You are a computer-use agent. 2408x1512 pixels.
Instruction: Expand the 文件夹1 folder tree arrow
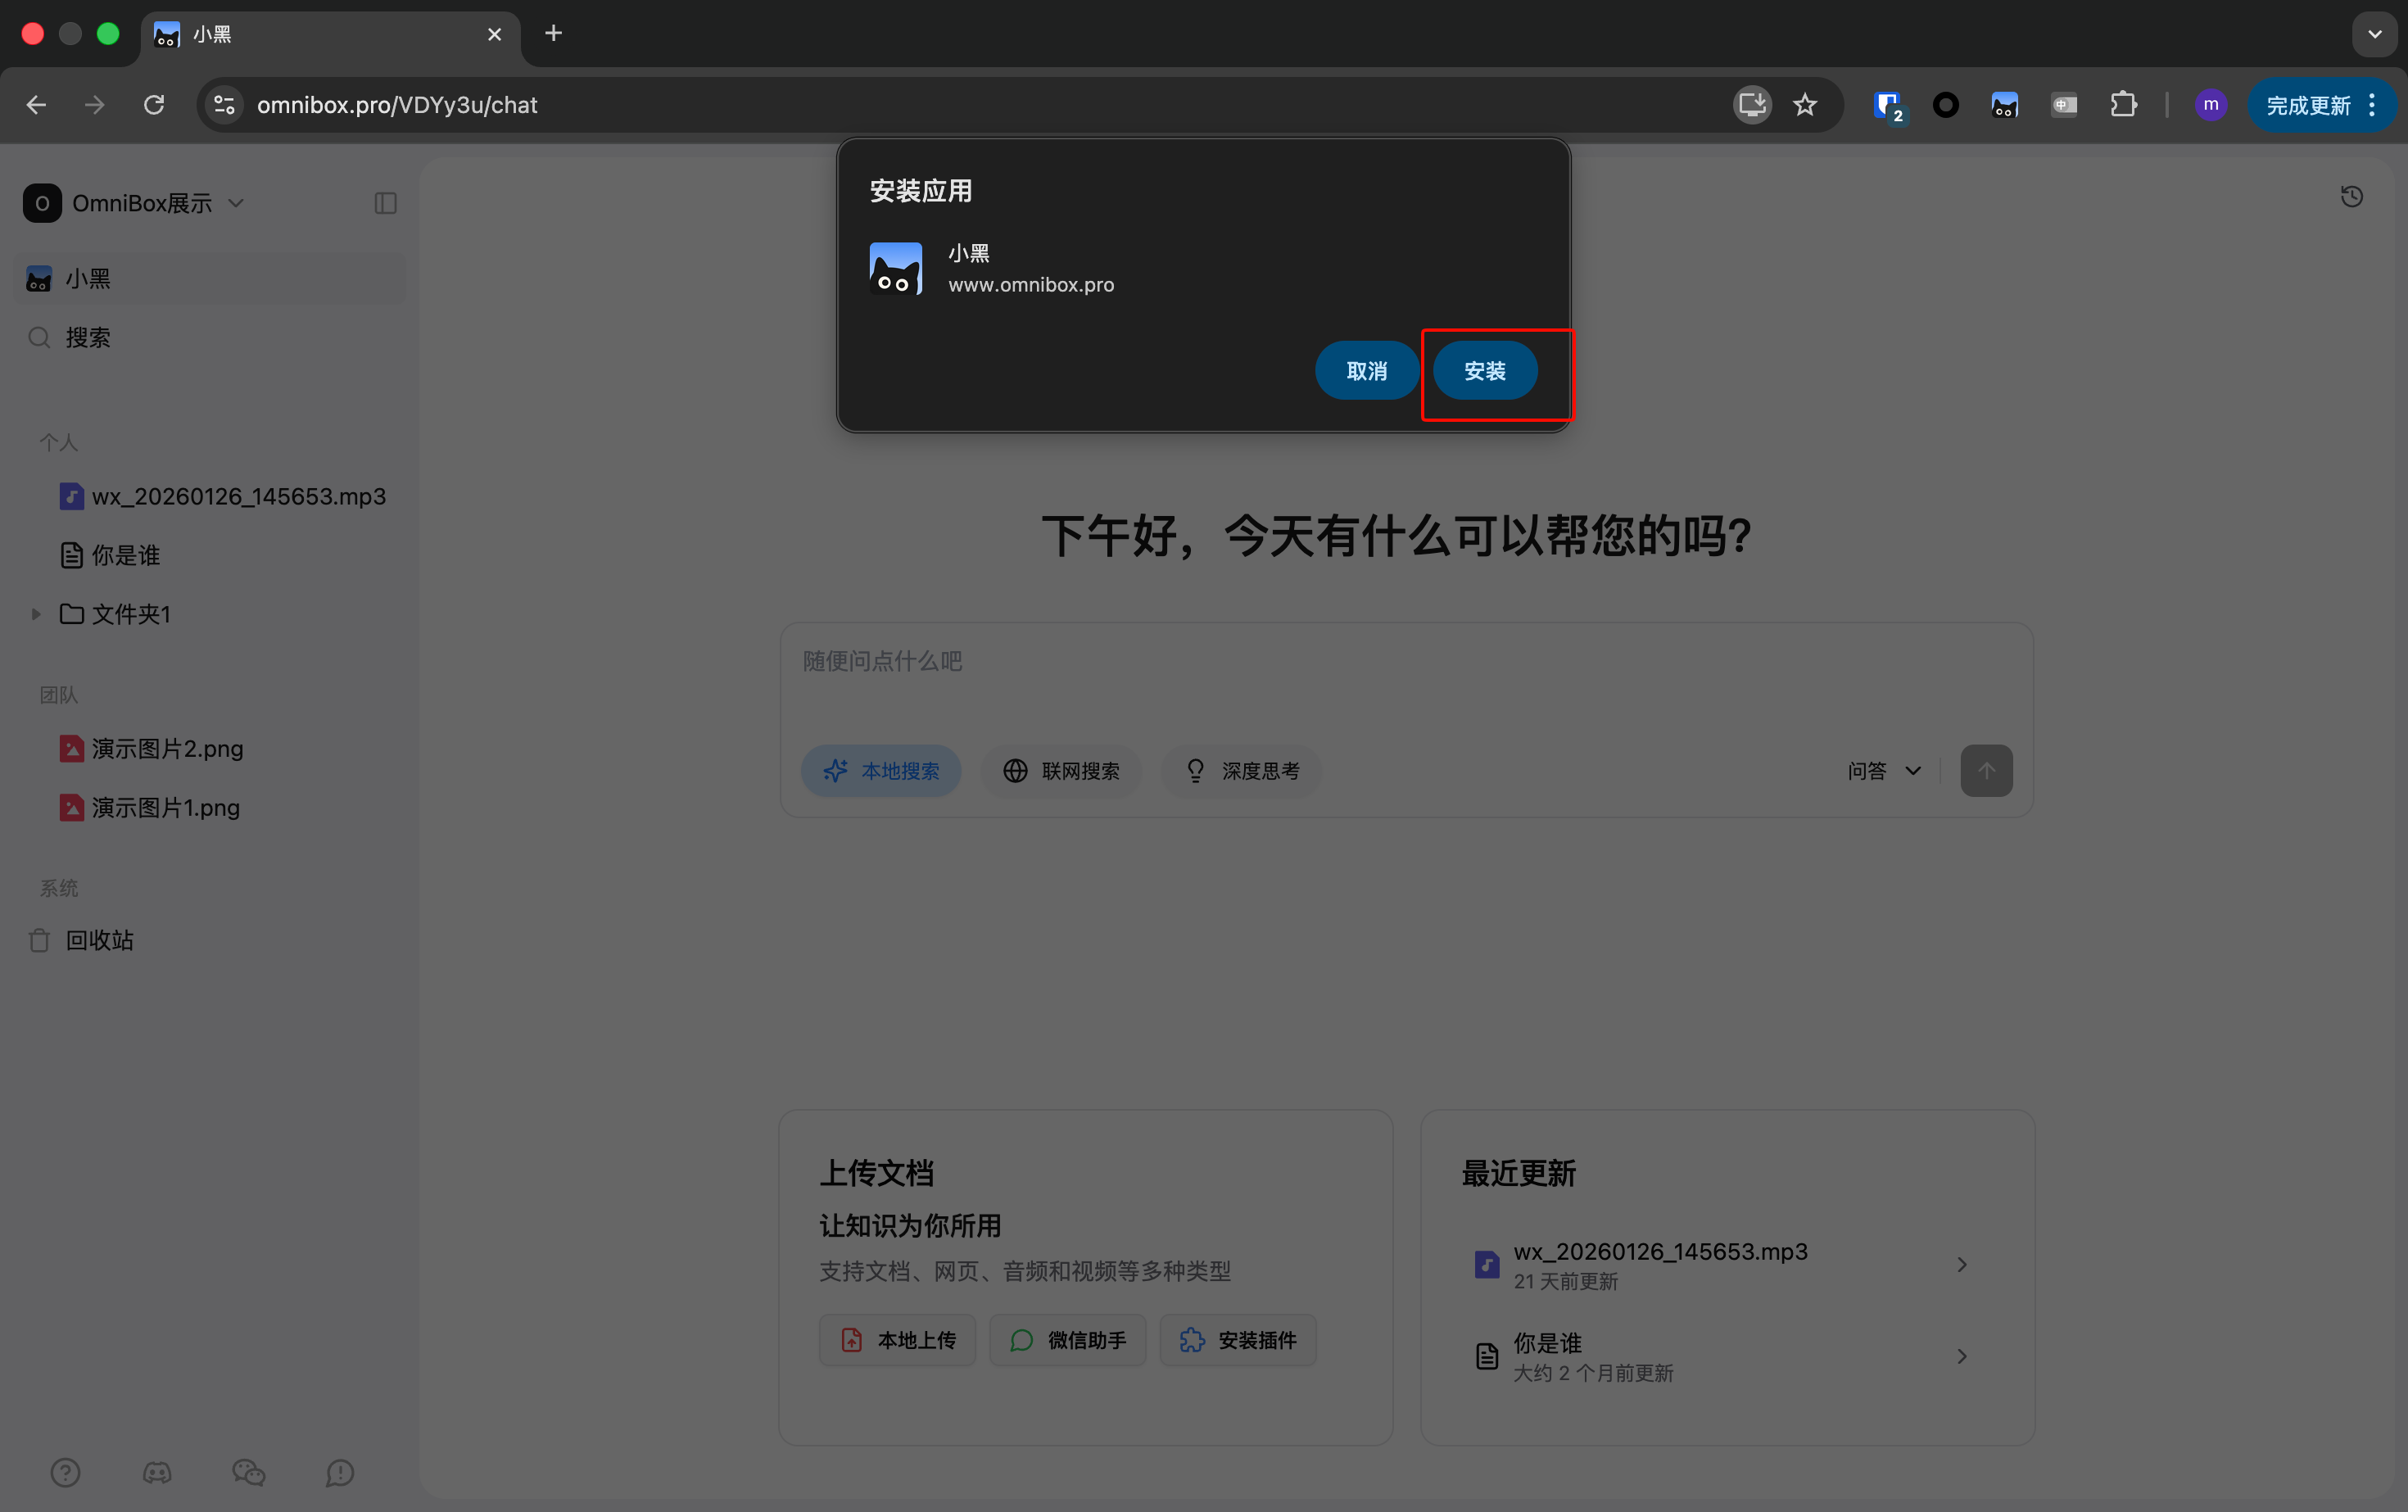[36, 614]
